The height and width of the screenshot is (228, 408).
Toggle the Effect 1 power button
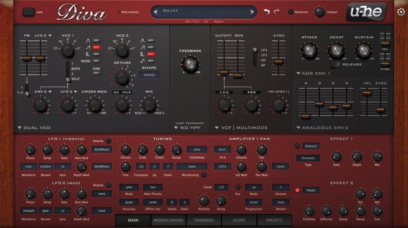(x=298, y=146)
